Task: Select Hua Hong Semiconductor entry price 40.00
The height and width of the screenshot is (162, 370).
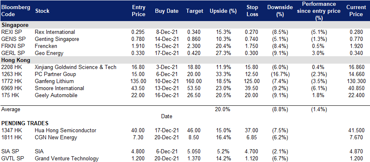Action: 138,131
